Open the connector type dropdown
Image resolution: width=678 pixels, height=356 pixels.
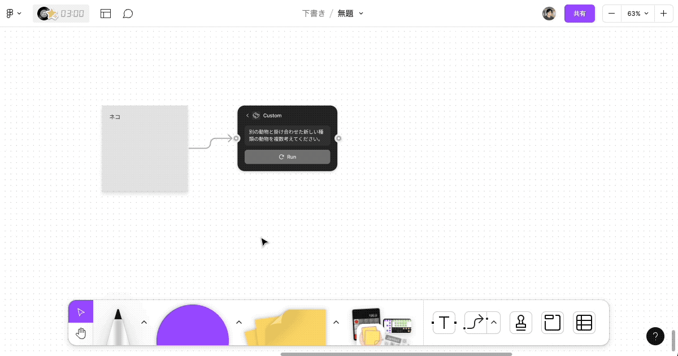pyautogui.click(x=493, y=323)
